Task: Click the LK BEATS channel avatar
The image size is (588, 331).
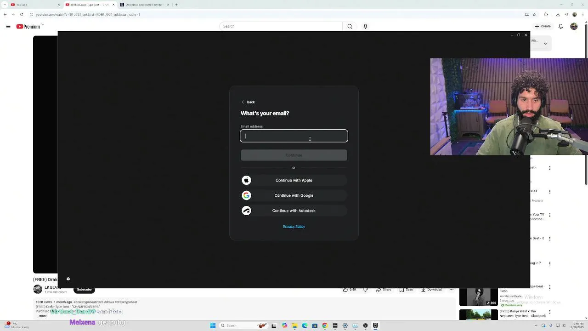Action: 38,289
